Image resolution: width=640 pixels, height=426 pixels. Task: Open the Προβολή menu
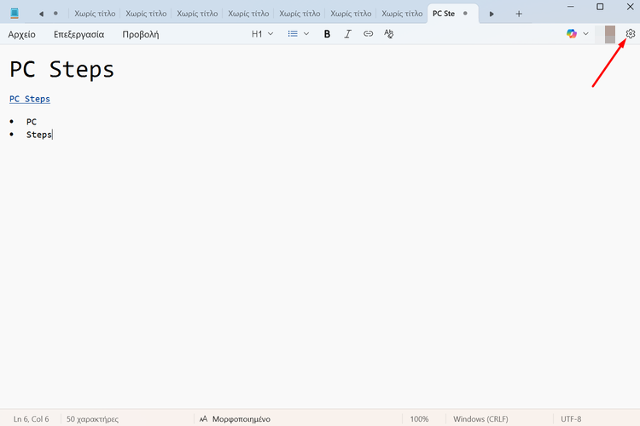click(x=141, y=34)
